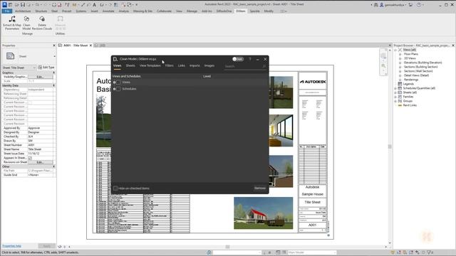Collapse the Views (all) node in Project Browser
456x256 pixels.
click(x=395, y=50)
